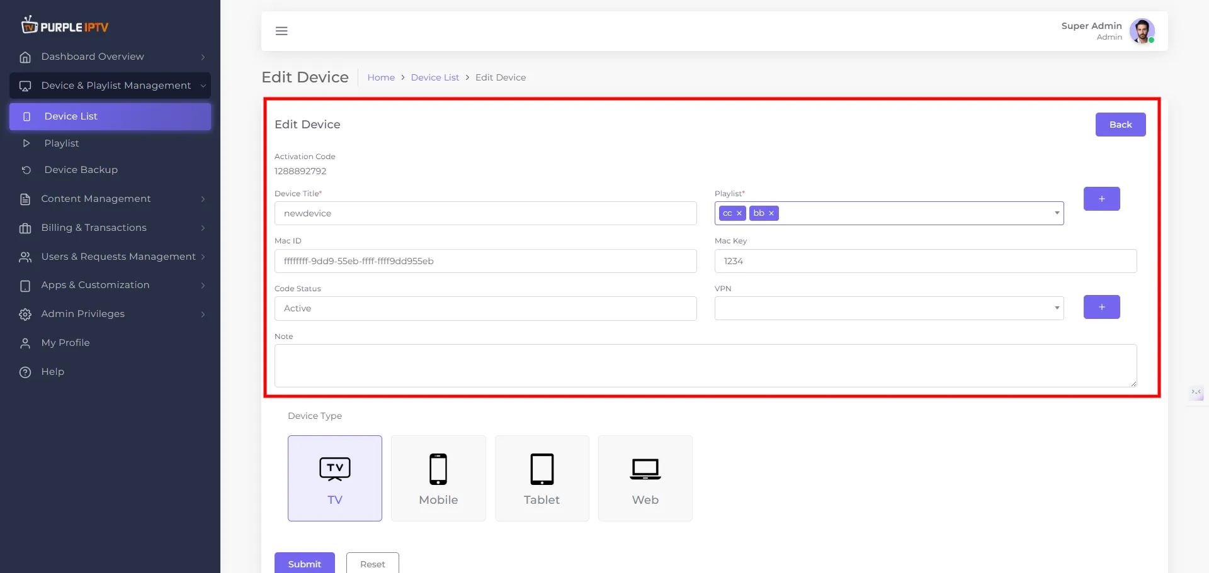Click the Dashboard Overview home icon
This screenshot has height=573, width=1209.
(25, 57)
